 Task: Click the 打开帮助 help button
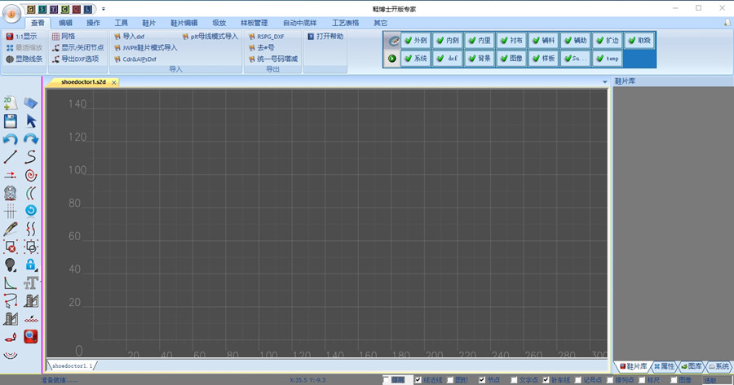[x=325, y=36]
